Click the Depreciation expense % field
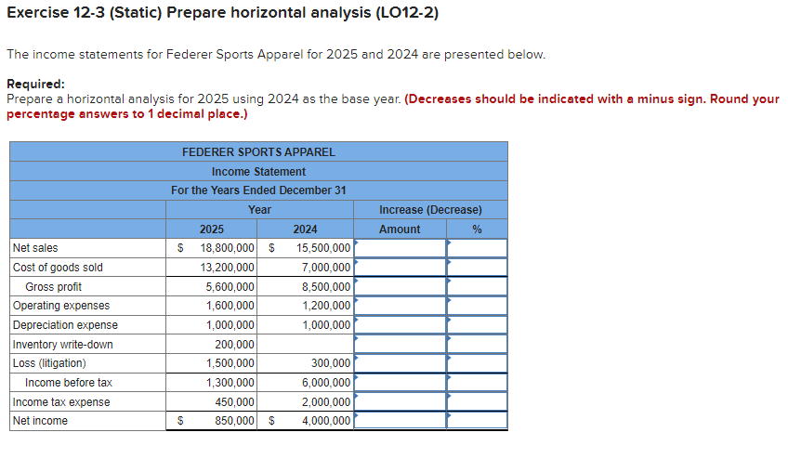 tap(477, 324)
